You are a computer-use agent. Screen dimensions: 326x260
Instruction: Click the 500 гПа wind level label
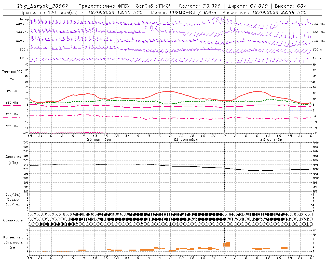(x=22, y=24)
